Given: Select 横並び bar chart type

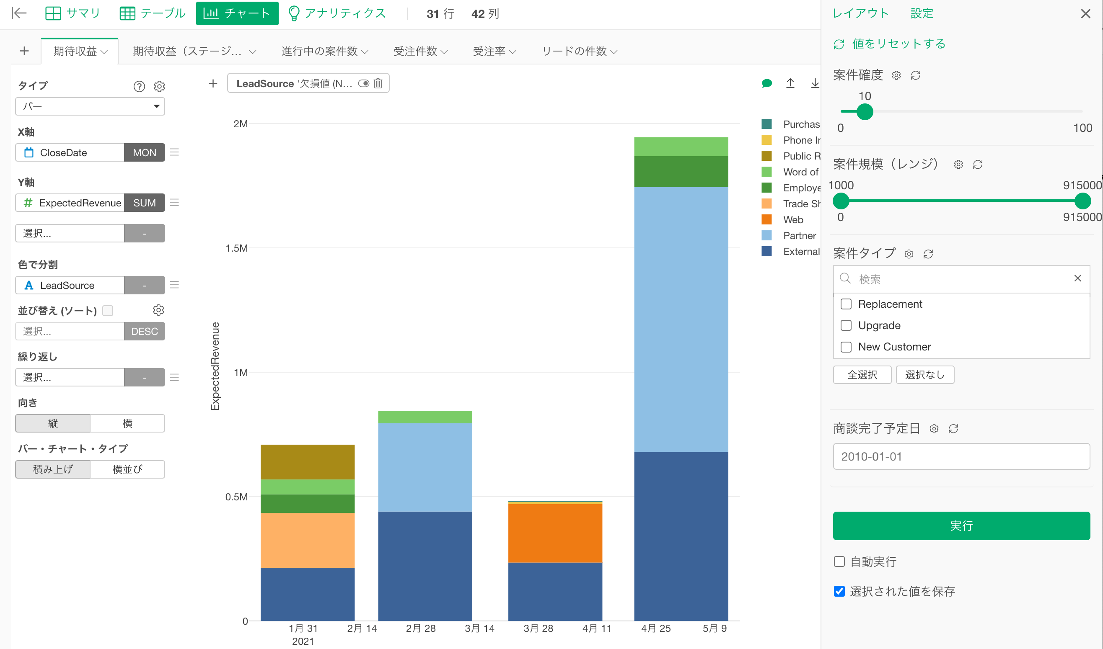Looking at the screenshot, I should tap(127, 469).
